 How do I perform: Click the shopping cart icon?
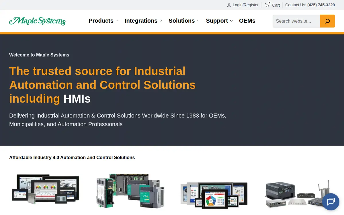coord(267,5)
